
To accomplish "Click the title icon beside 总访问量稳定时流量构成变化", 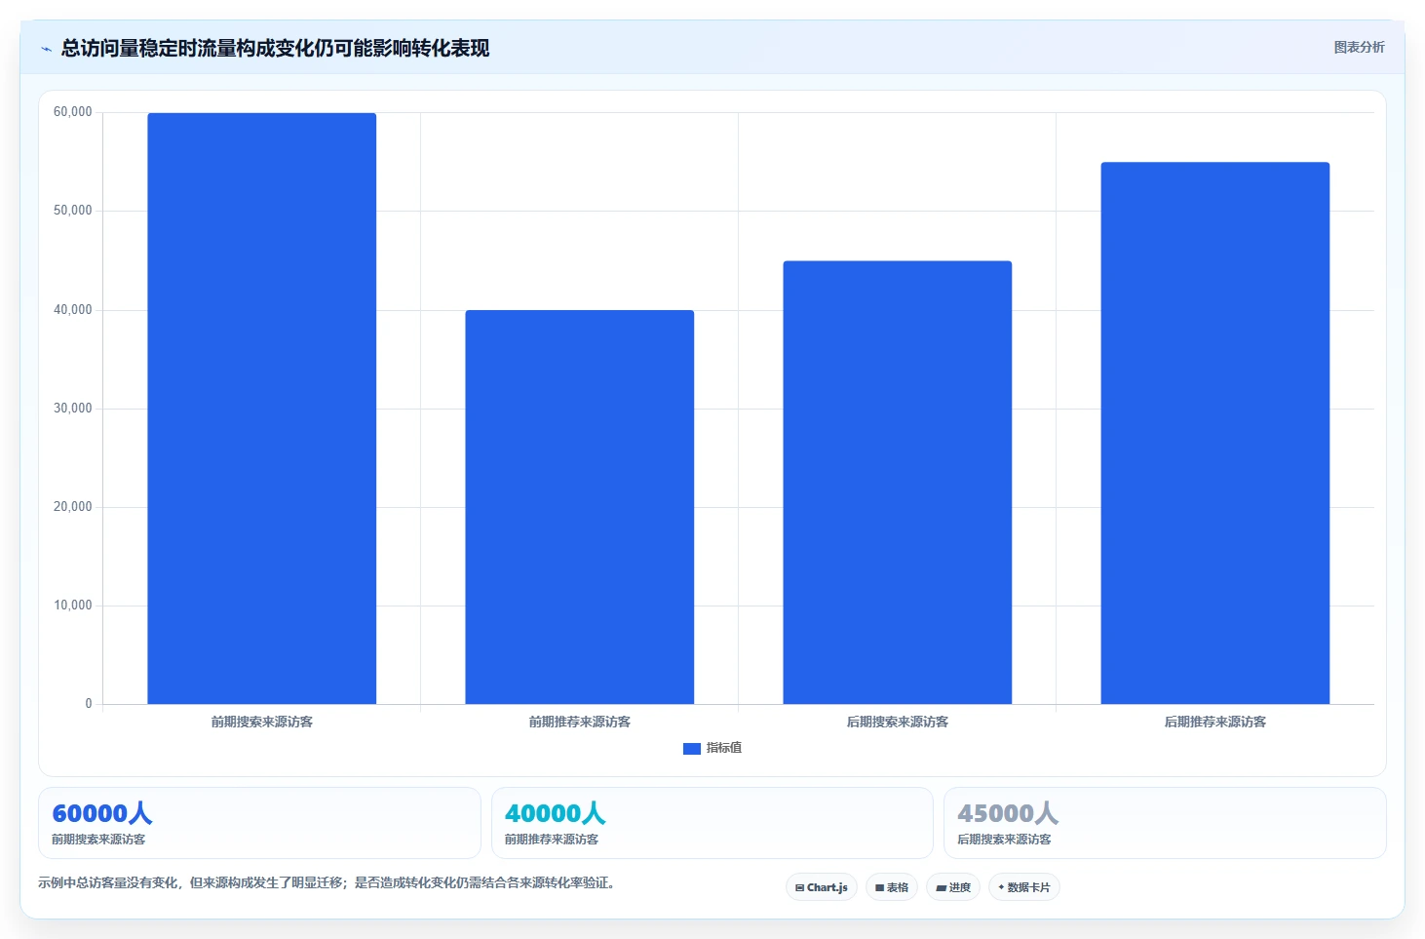I will 46,49.
